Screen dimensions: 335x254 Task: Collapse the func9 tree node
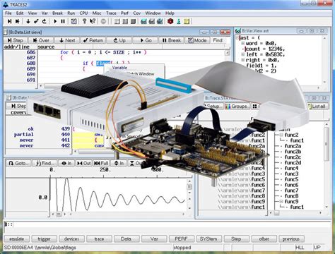281,202
